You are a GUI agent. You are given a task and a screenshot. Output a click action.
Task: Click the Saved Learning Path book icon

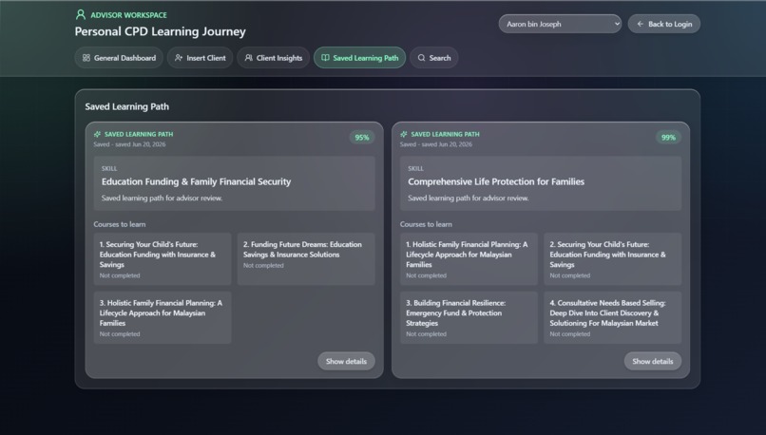tap(325, 58)
